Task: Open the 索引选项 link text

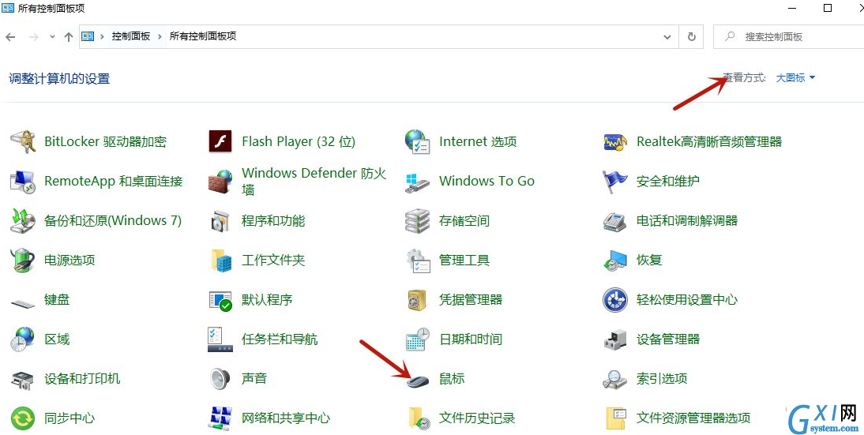Action: click(662, 379)
